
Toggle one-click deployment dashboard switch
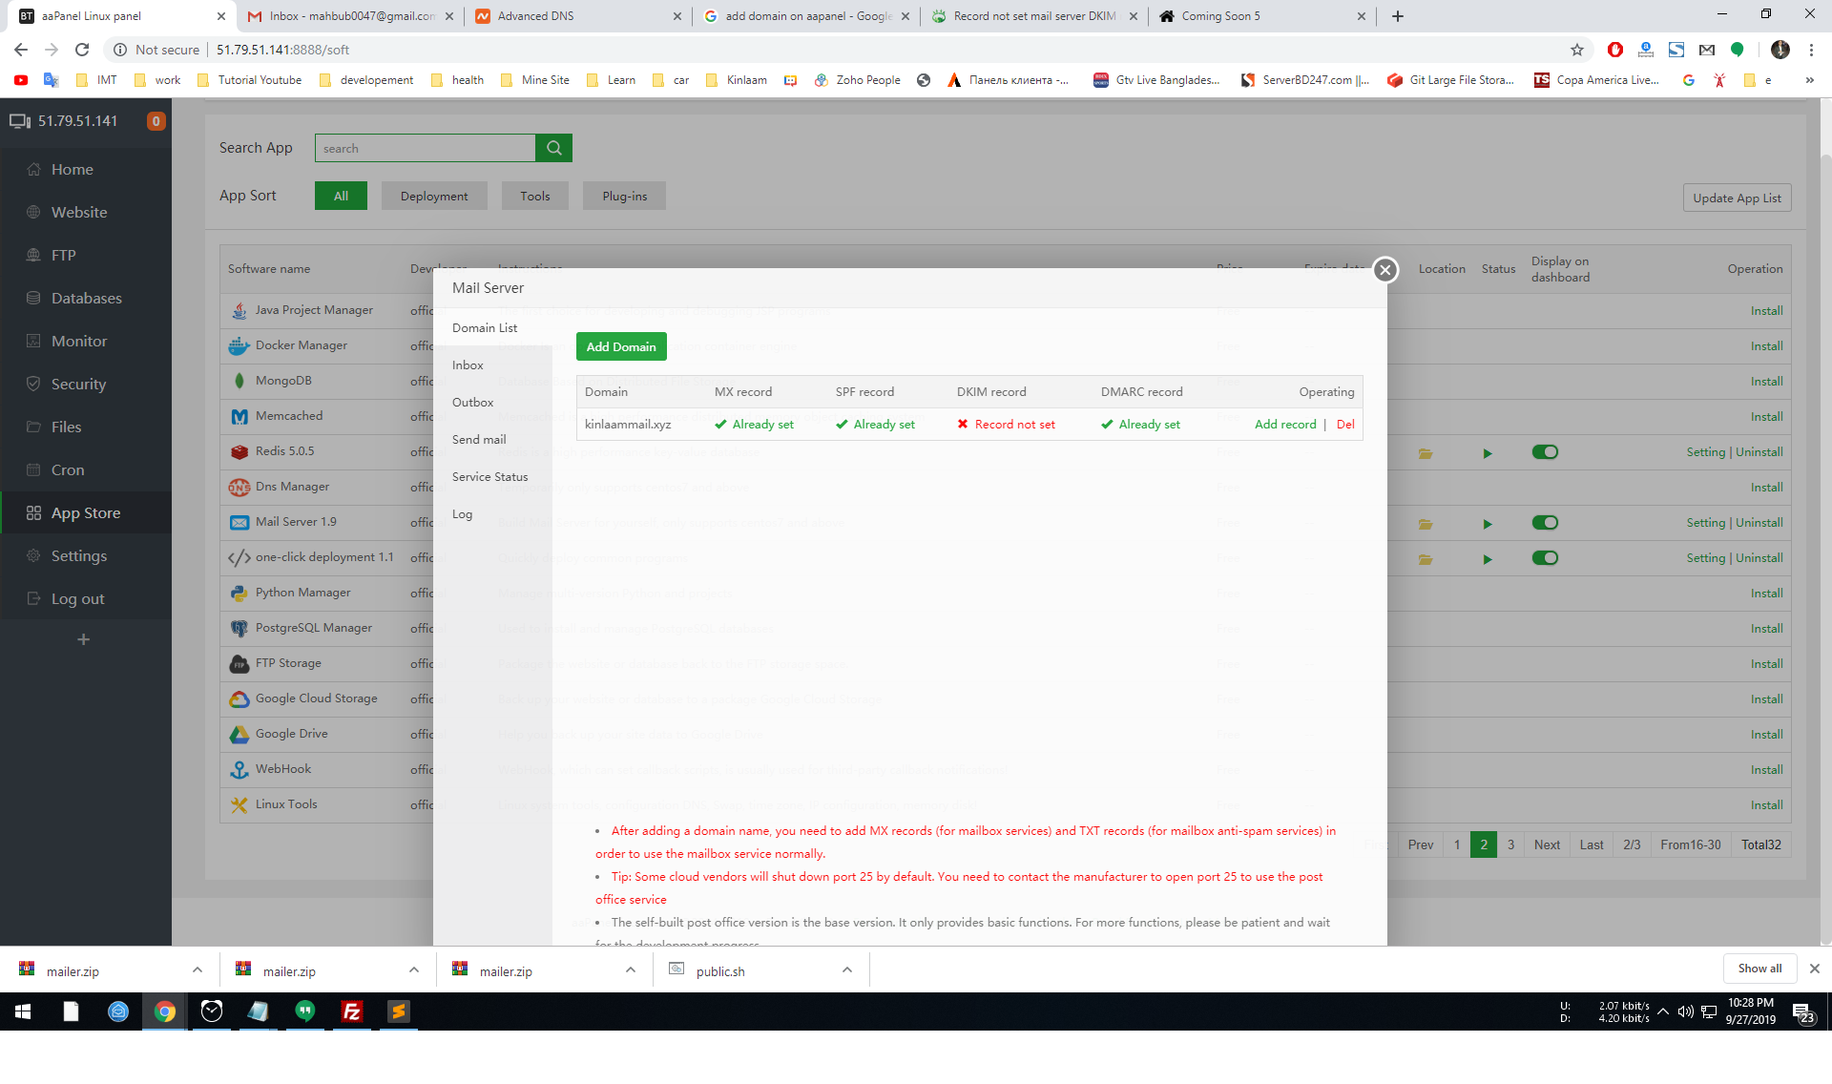point(1544,558)
